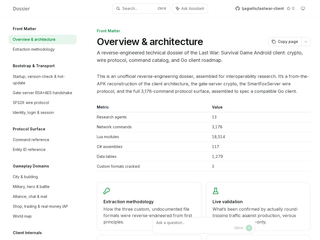Click the Client Internals section heading
The image size is (320, 240).
pos(27,233)
